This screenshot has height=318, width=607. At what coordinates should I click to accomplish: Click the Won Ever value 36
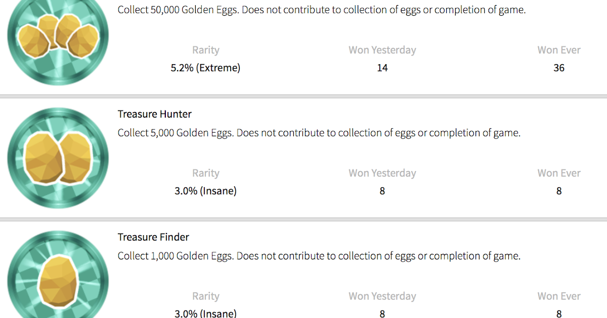coord(559,68)
